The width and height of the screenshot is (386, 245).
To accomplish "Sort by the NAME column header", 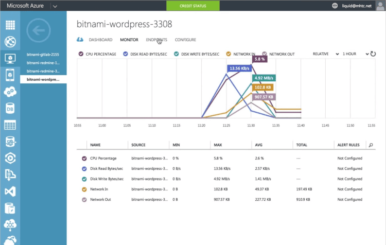I will pos(95,145).
